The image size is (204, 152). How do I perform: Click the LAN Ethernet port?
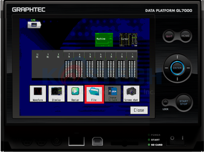click(77, 141)
